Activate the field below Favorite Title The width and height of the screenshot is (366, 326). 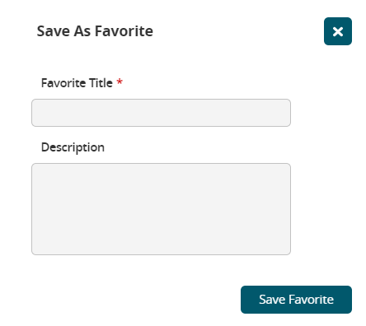click(161, 113)
